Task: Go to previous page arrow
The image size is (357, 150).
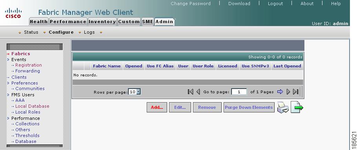Action: (x=198, y=92)
